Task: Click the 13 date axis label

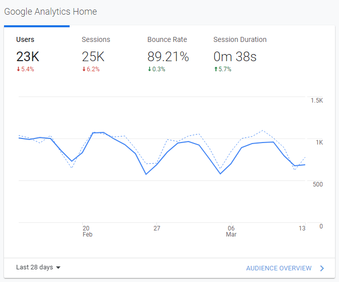Action: pos(302,228)
